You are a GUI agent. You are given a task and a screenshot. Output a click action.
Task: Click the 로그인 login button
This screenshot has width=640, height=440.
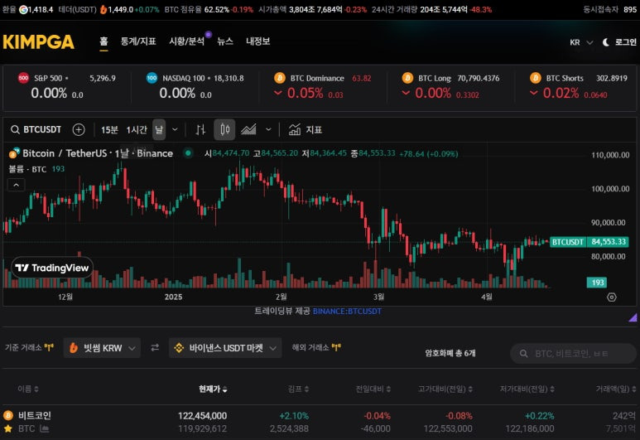tap(625, 42)
